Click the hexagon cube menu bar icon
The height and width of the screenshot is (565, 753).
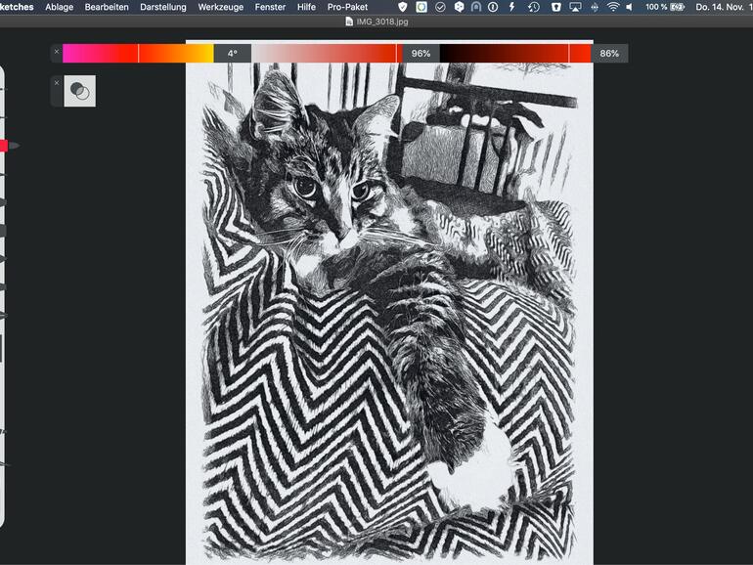459,7
